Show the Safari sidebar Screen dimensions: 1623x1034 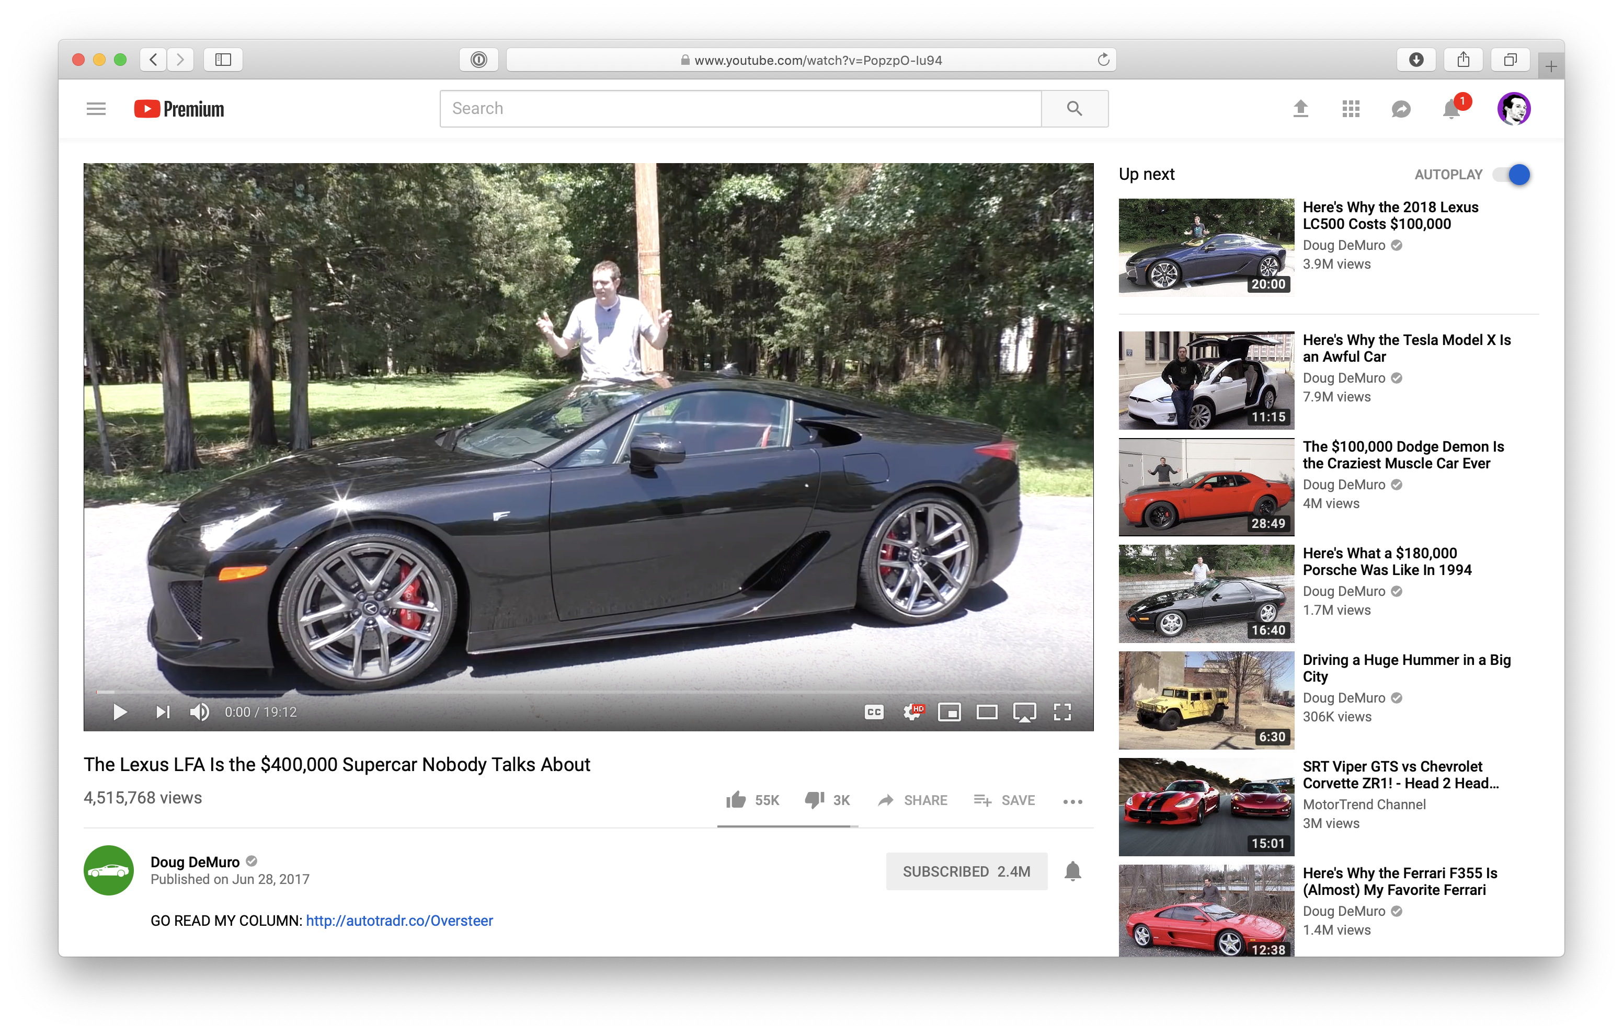click(x=223, y=59)
